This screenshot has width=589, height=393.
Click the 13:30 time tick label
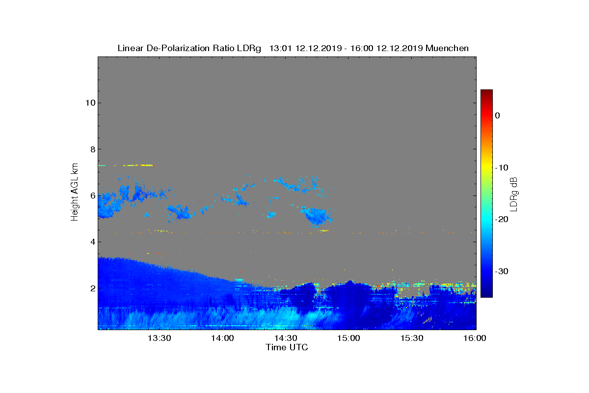[159, 338]
